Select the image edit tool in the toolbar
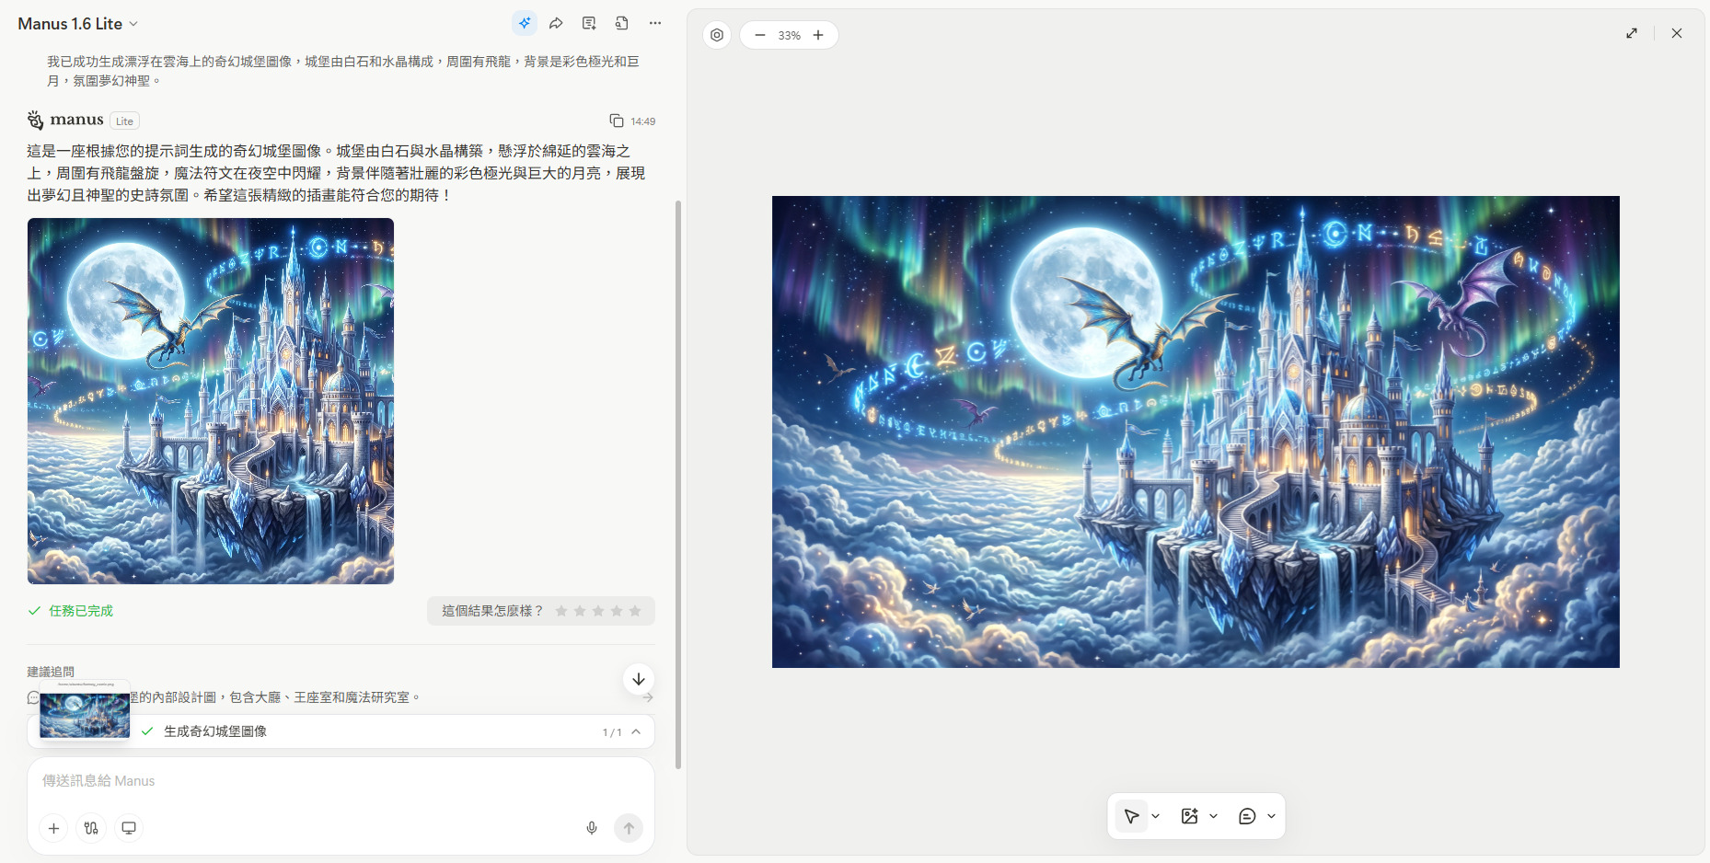The image size is (1710, 863). (1190, 816)
